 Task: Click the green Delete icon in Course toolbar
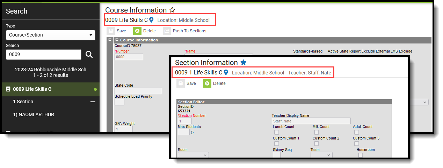137,31
